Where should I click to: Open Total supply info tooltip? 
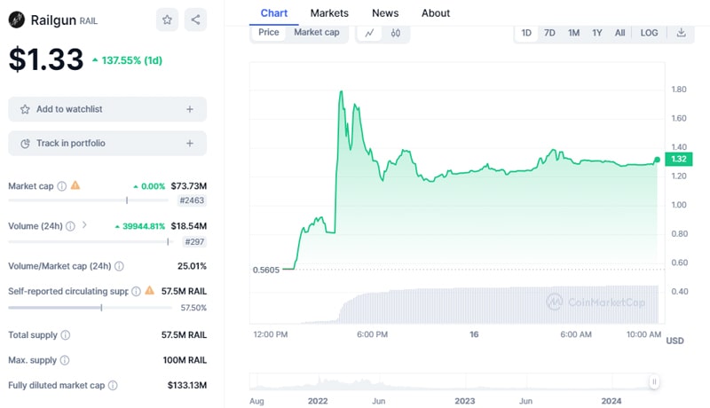[x=66, y=334]
